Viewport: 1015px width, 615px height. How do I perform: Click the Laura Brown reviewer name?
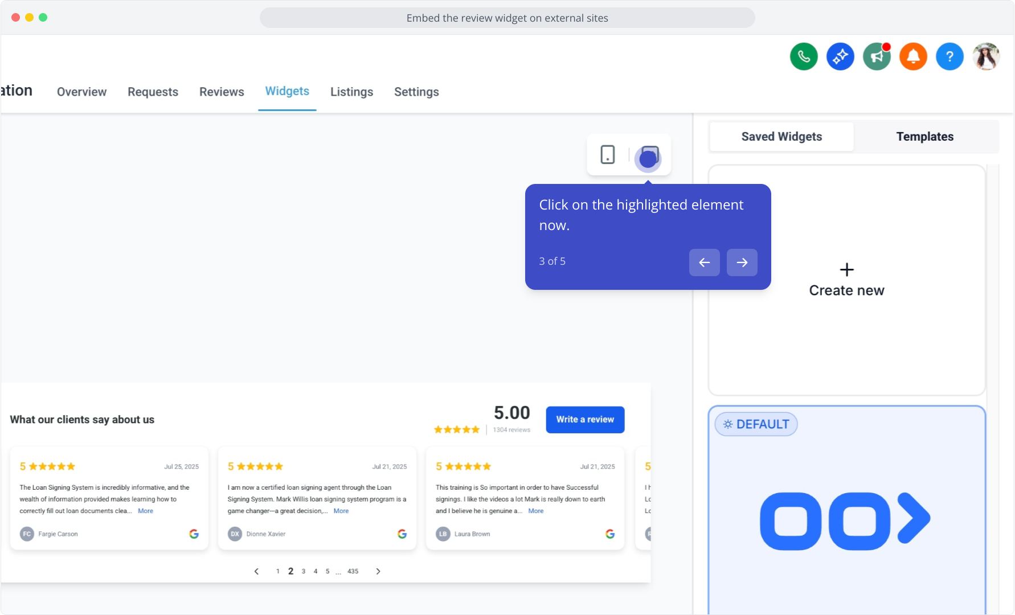tap(472, 534)
